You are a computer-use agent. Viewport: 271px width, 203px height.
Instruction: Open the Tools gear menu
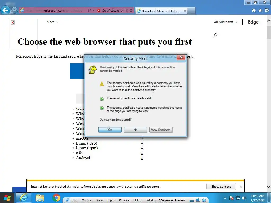(x=267, y=10)
